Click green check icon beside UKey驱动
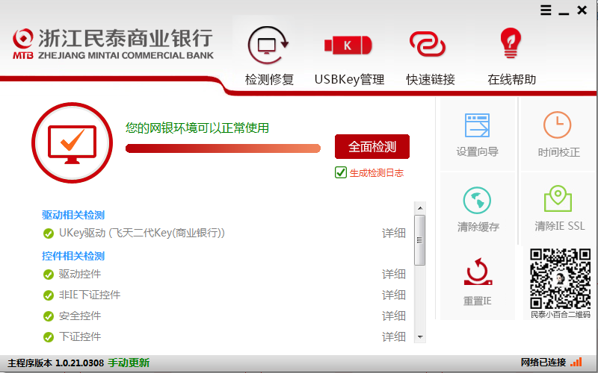 (x=49, y=233)
